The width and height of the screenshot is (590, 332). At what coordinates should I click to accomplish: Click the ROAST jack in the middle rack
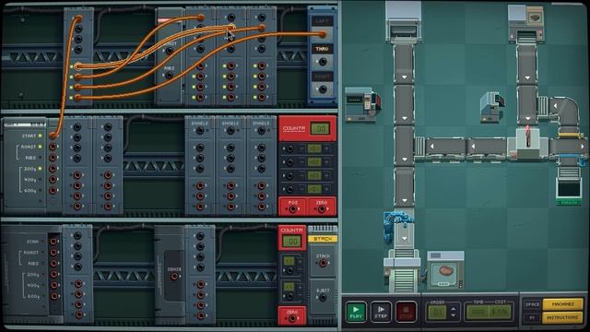53,147
